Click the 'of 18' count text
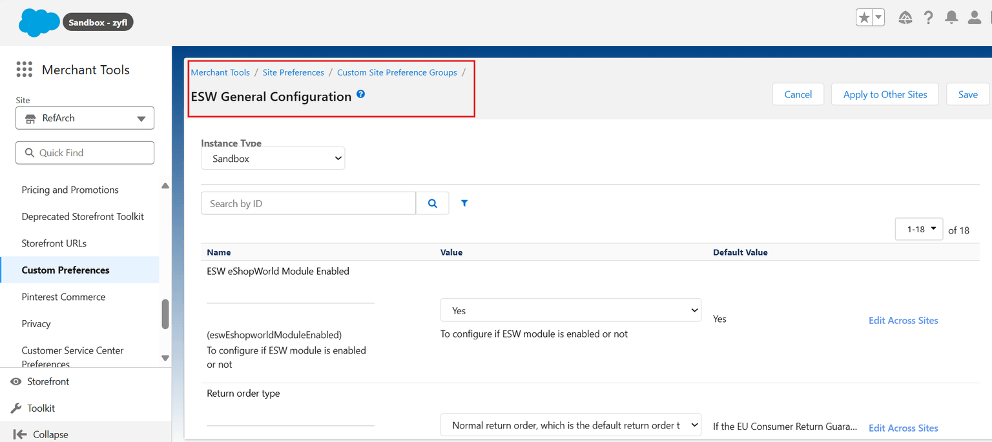 point(958,230)
